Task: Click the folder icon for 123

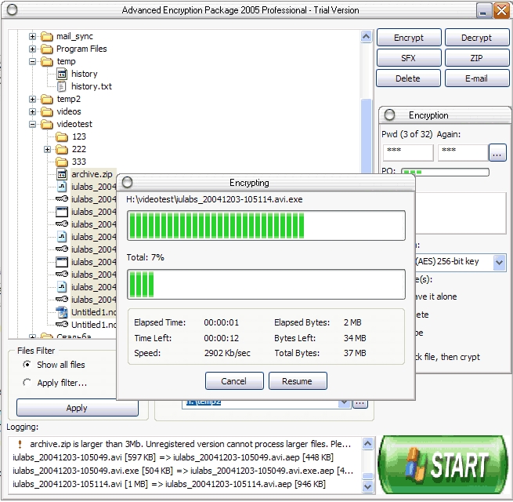Action: click(x=62, y=136)
